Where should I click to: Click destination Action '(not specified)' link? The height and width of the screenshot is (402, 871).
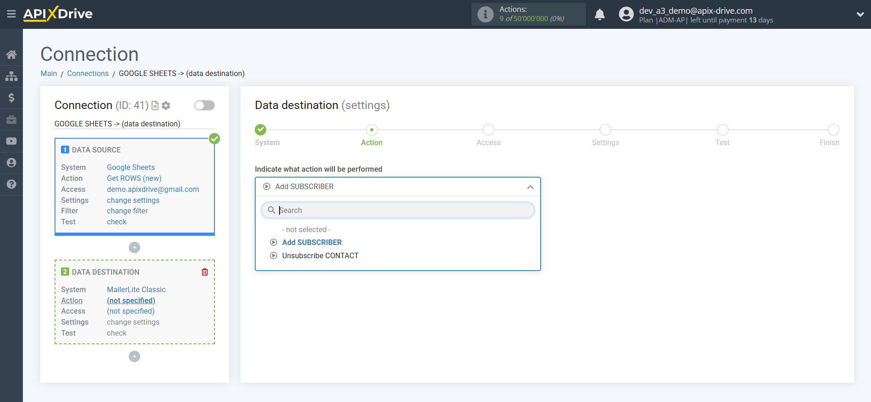pos(131,300)
